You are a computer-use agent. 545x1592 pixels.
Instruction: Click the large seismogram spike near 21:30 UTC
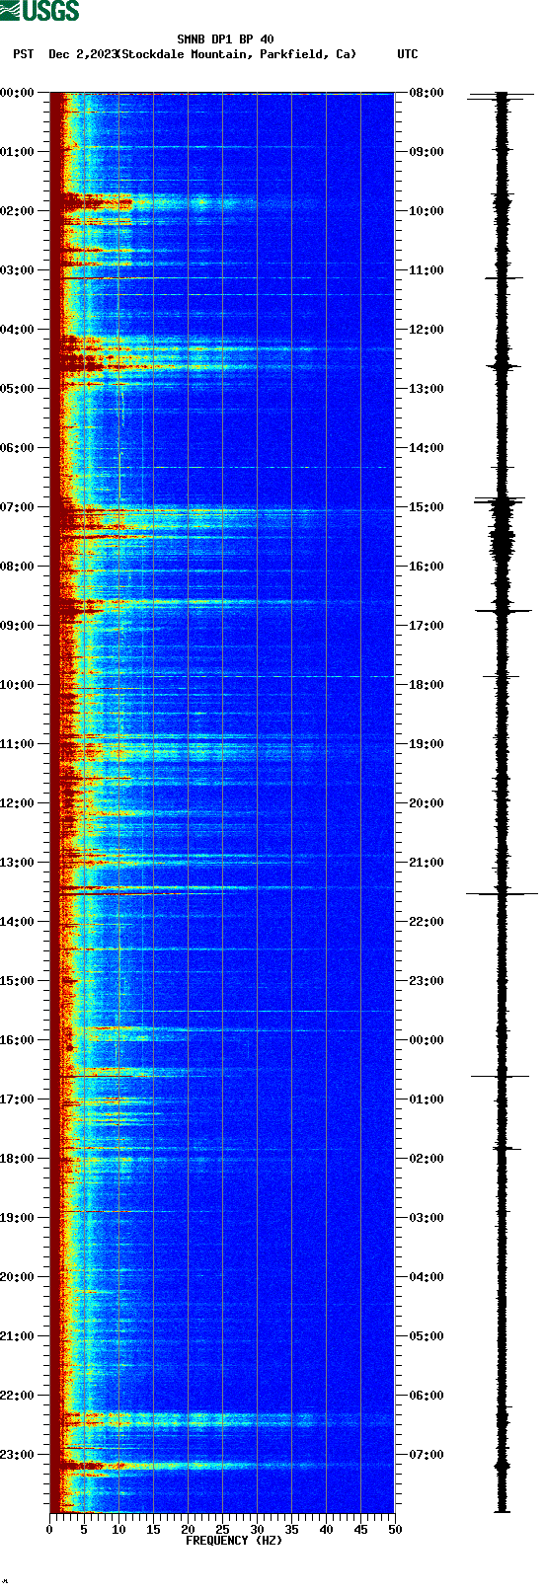502,893
